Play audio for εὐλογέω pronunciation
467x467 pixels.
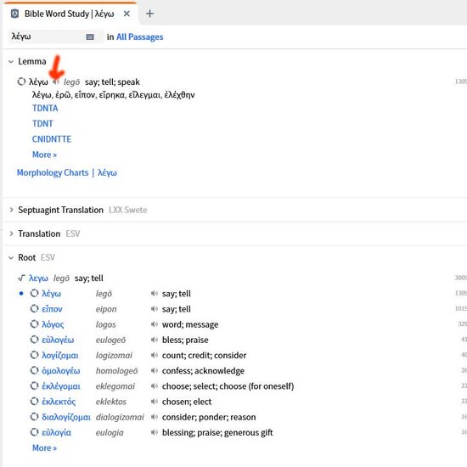(x=154, y=340)
